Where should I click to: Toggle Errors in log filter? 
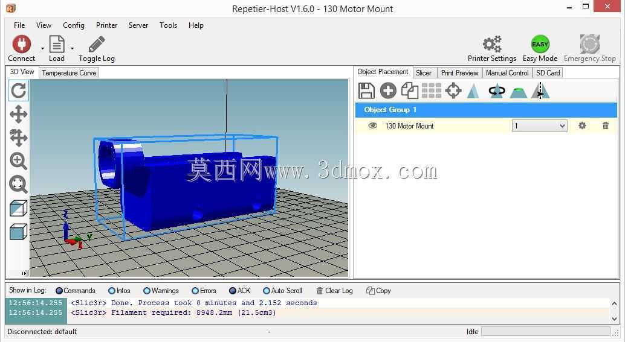(204, 291)
